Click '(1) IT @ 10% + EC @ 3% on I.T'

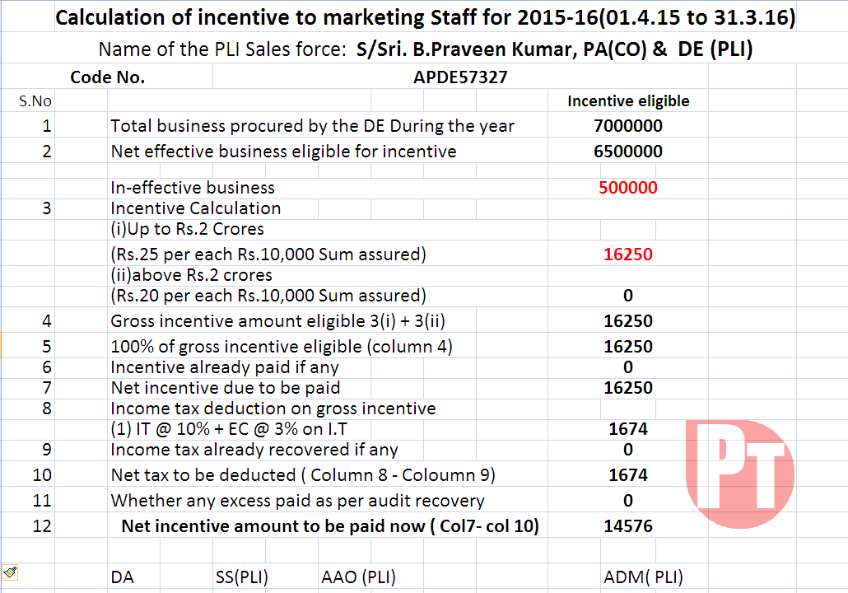click(229, 429)
